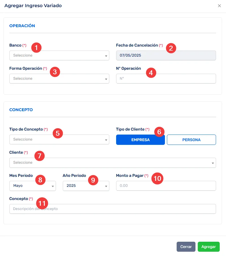Viewport: 226px width, 256px height.
Task: Expand the Forma Operación dropdown
Action: [x=59, y=79]
